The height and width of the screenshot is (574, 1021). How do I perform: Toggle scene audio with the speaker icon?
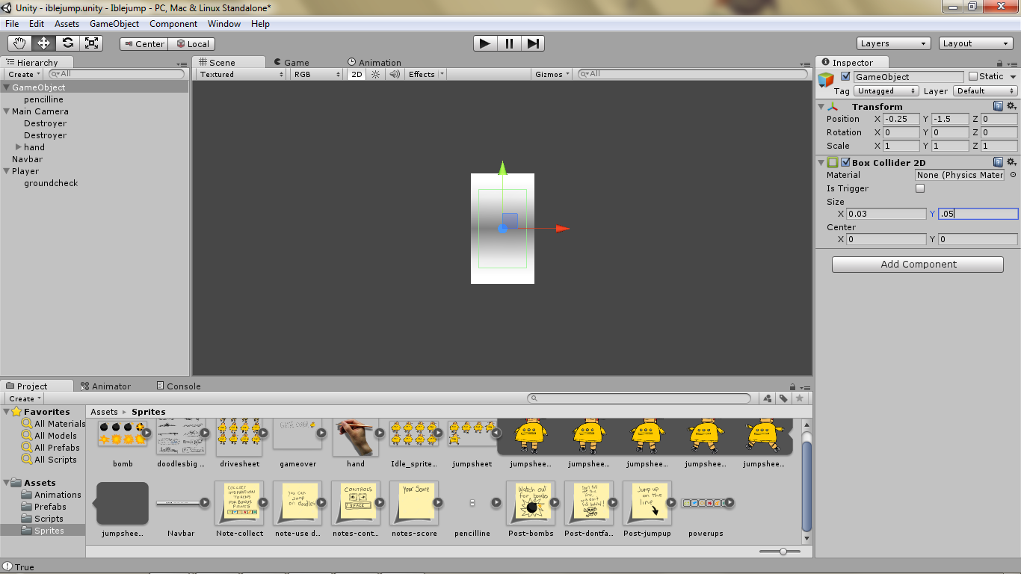tap(395, 74)
